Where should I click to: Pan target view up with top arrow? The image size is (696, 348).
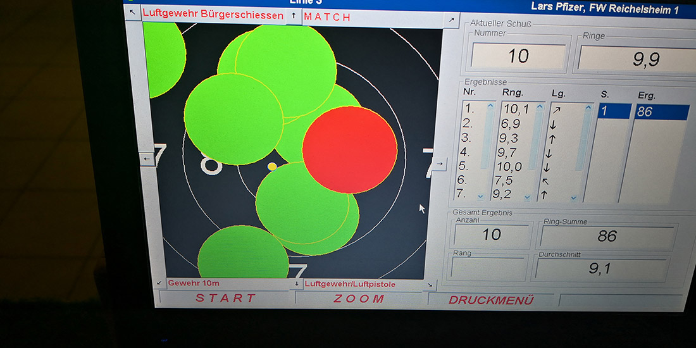[294, 15]
